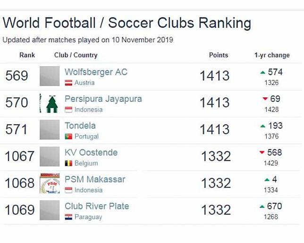This screenshot has height=243, width=304.
Task: Open the PSM Makassar club link
Action: 95,180
